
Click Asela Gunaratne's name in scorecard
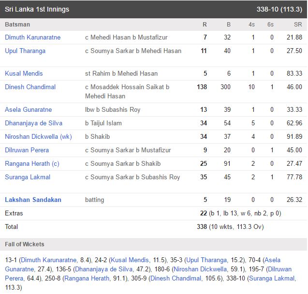coord(28,109)
